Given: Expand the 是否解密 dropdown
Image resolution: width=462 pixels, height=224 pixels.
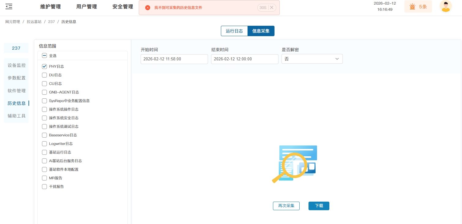Looking at the screenshot, I should tap(312, 59).
